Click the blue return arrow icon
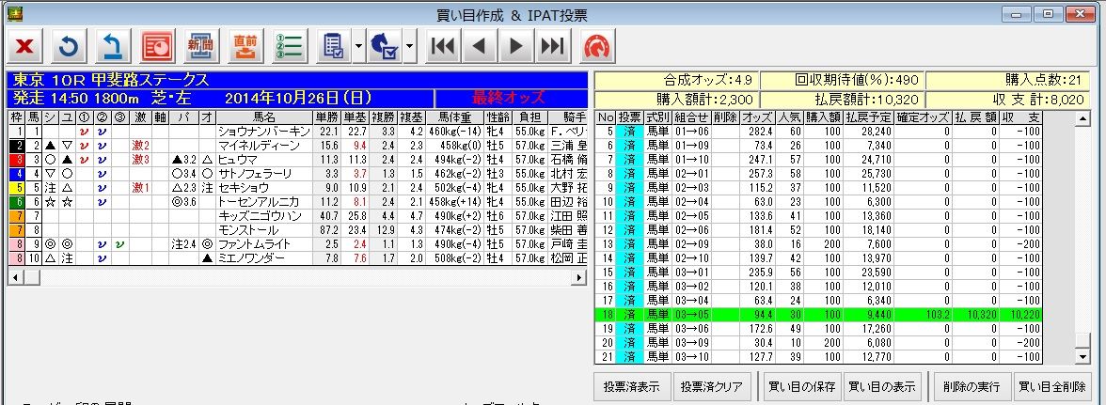Image resolution: width=1106 pixels, height=405 pixels. click(114, 46)
